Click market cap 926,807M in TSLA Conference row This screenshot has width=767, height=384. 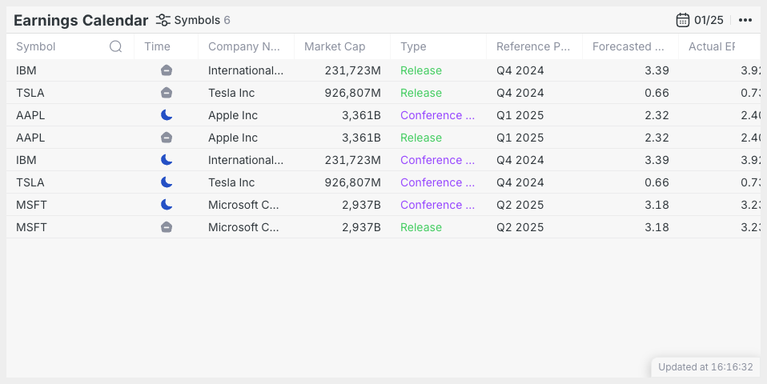click(x=353, y=182)
